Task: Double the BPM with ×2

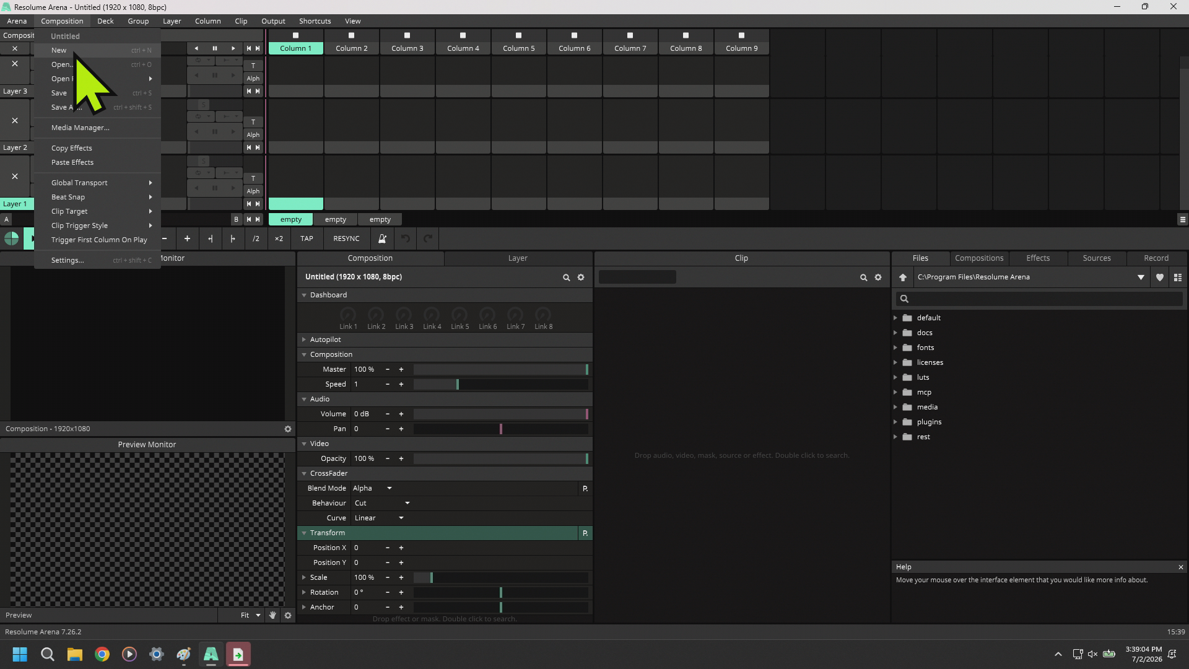Action: pyautogui.click(x=279, y=238)
